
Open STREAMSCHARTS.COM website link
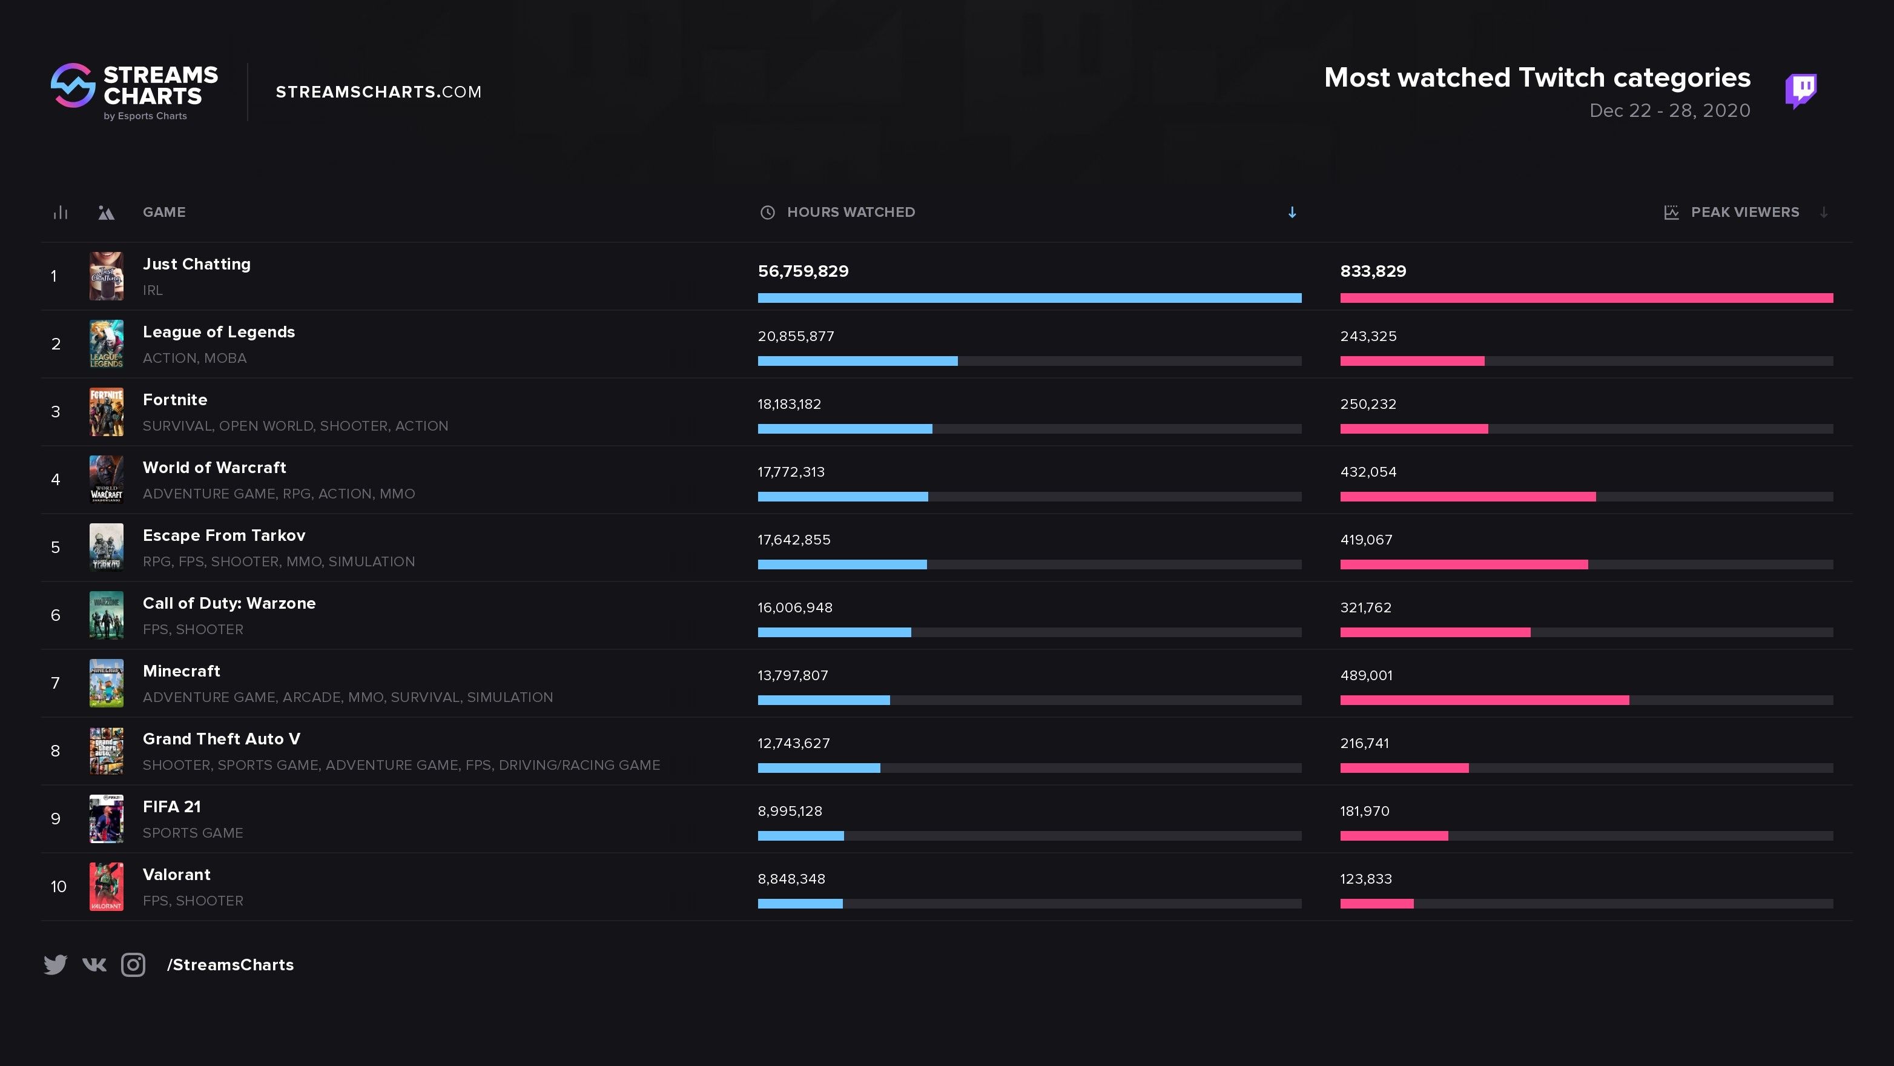pos(378,91)
